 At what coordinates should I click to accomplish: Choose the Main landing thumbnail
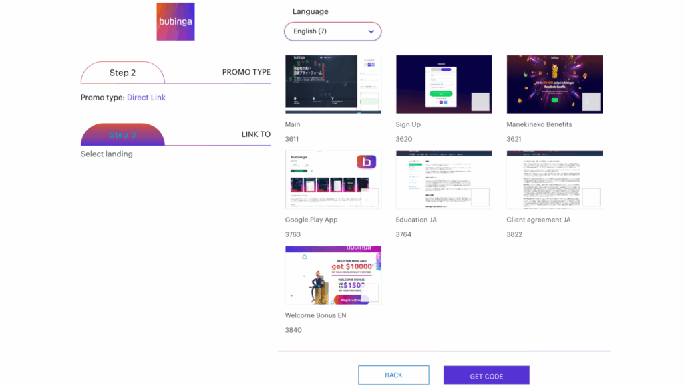click(x=333, y=84)
